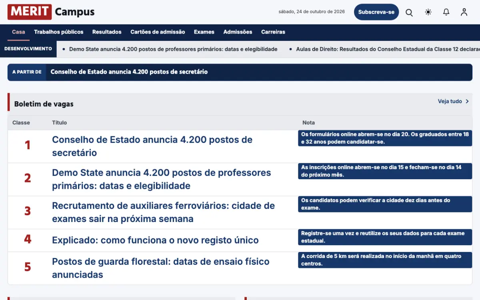Open notifications bell icon
The width and height of the screenshot is (480, 300).
coord(446,12)
